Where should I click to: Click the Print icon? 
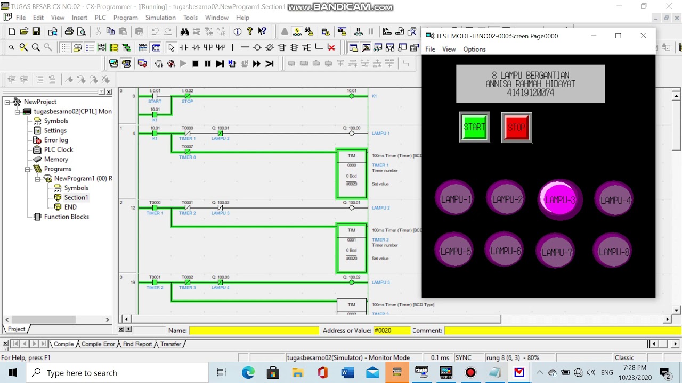click(69, 31)
